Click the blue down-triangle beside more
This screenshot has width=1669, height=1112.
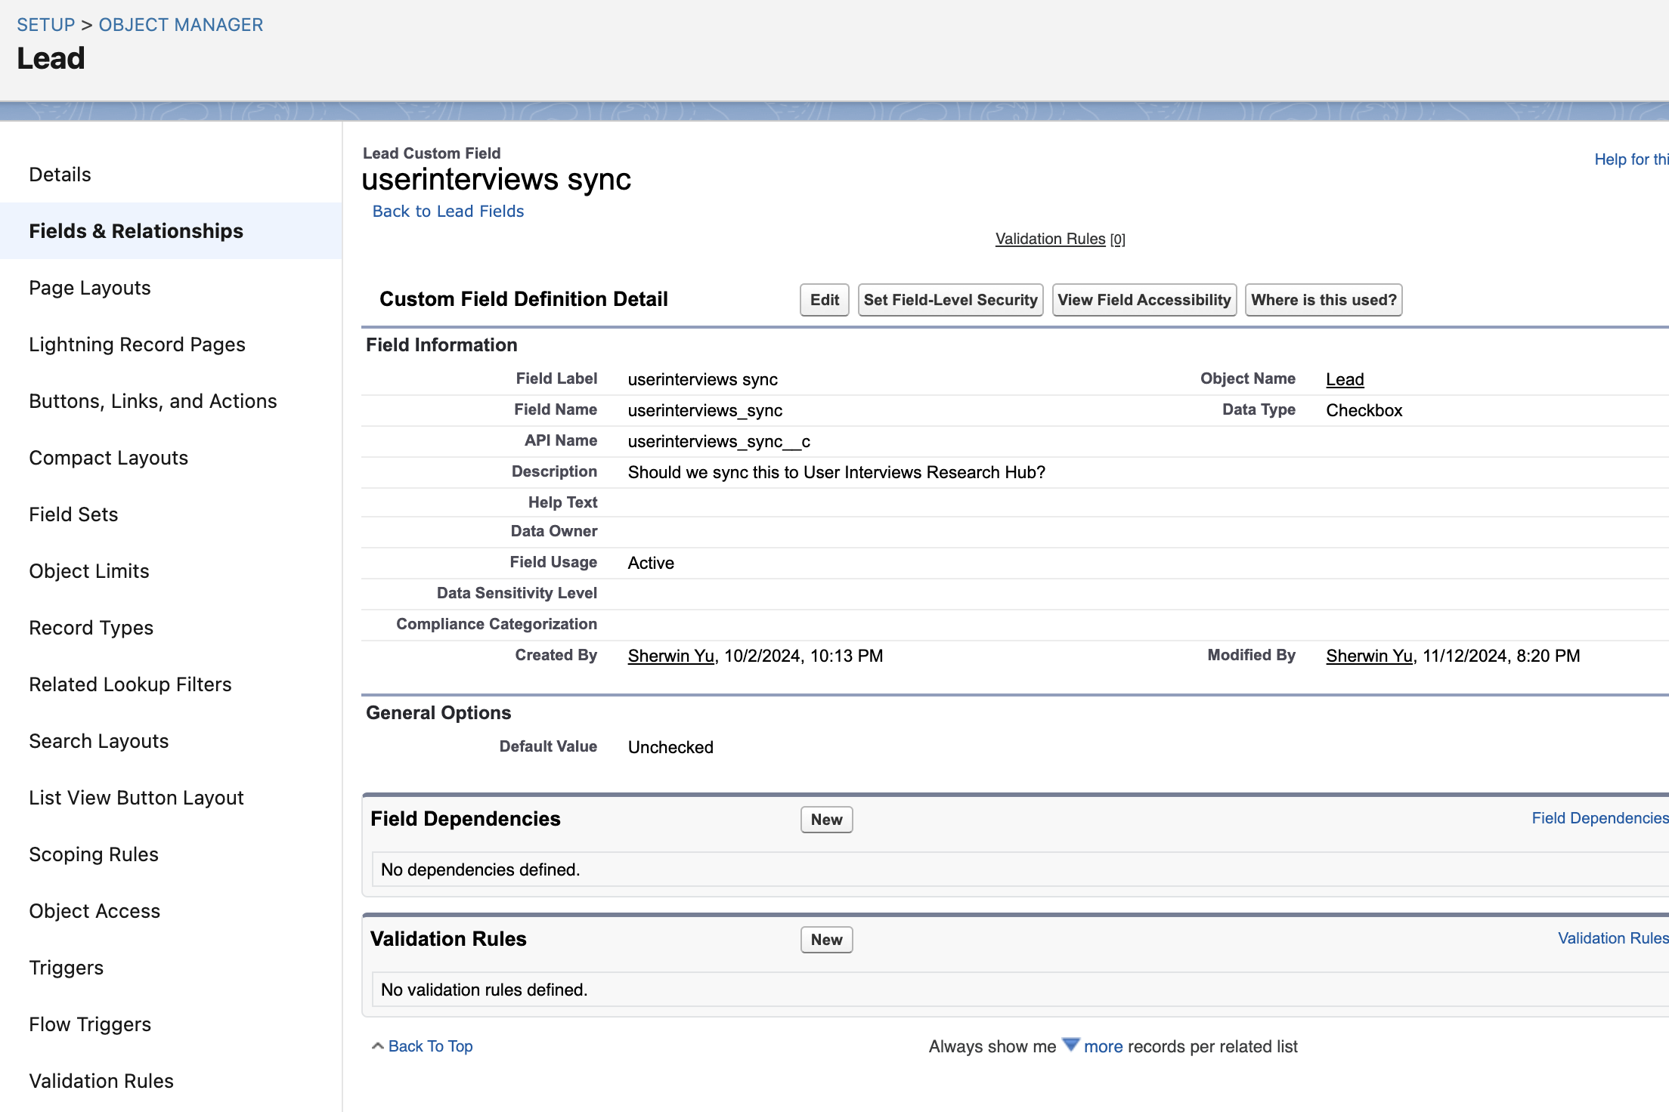1070,1045
